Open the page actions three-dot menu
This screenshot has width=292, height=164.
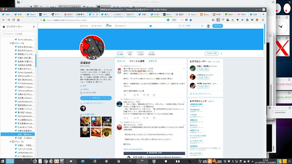click(182, 20)
